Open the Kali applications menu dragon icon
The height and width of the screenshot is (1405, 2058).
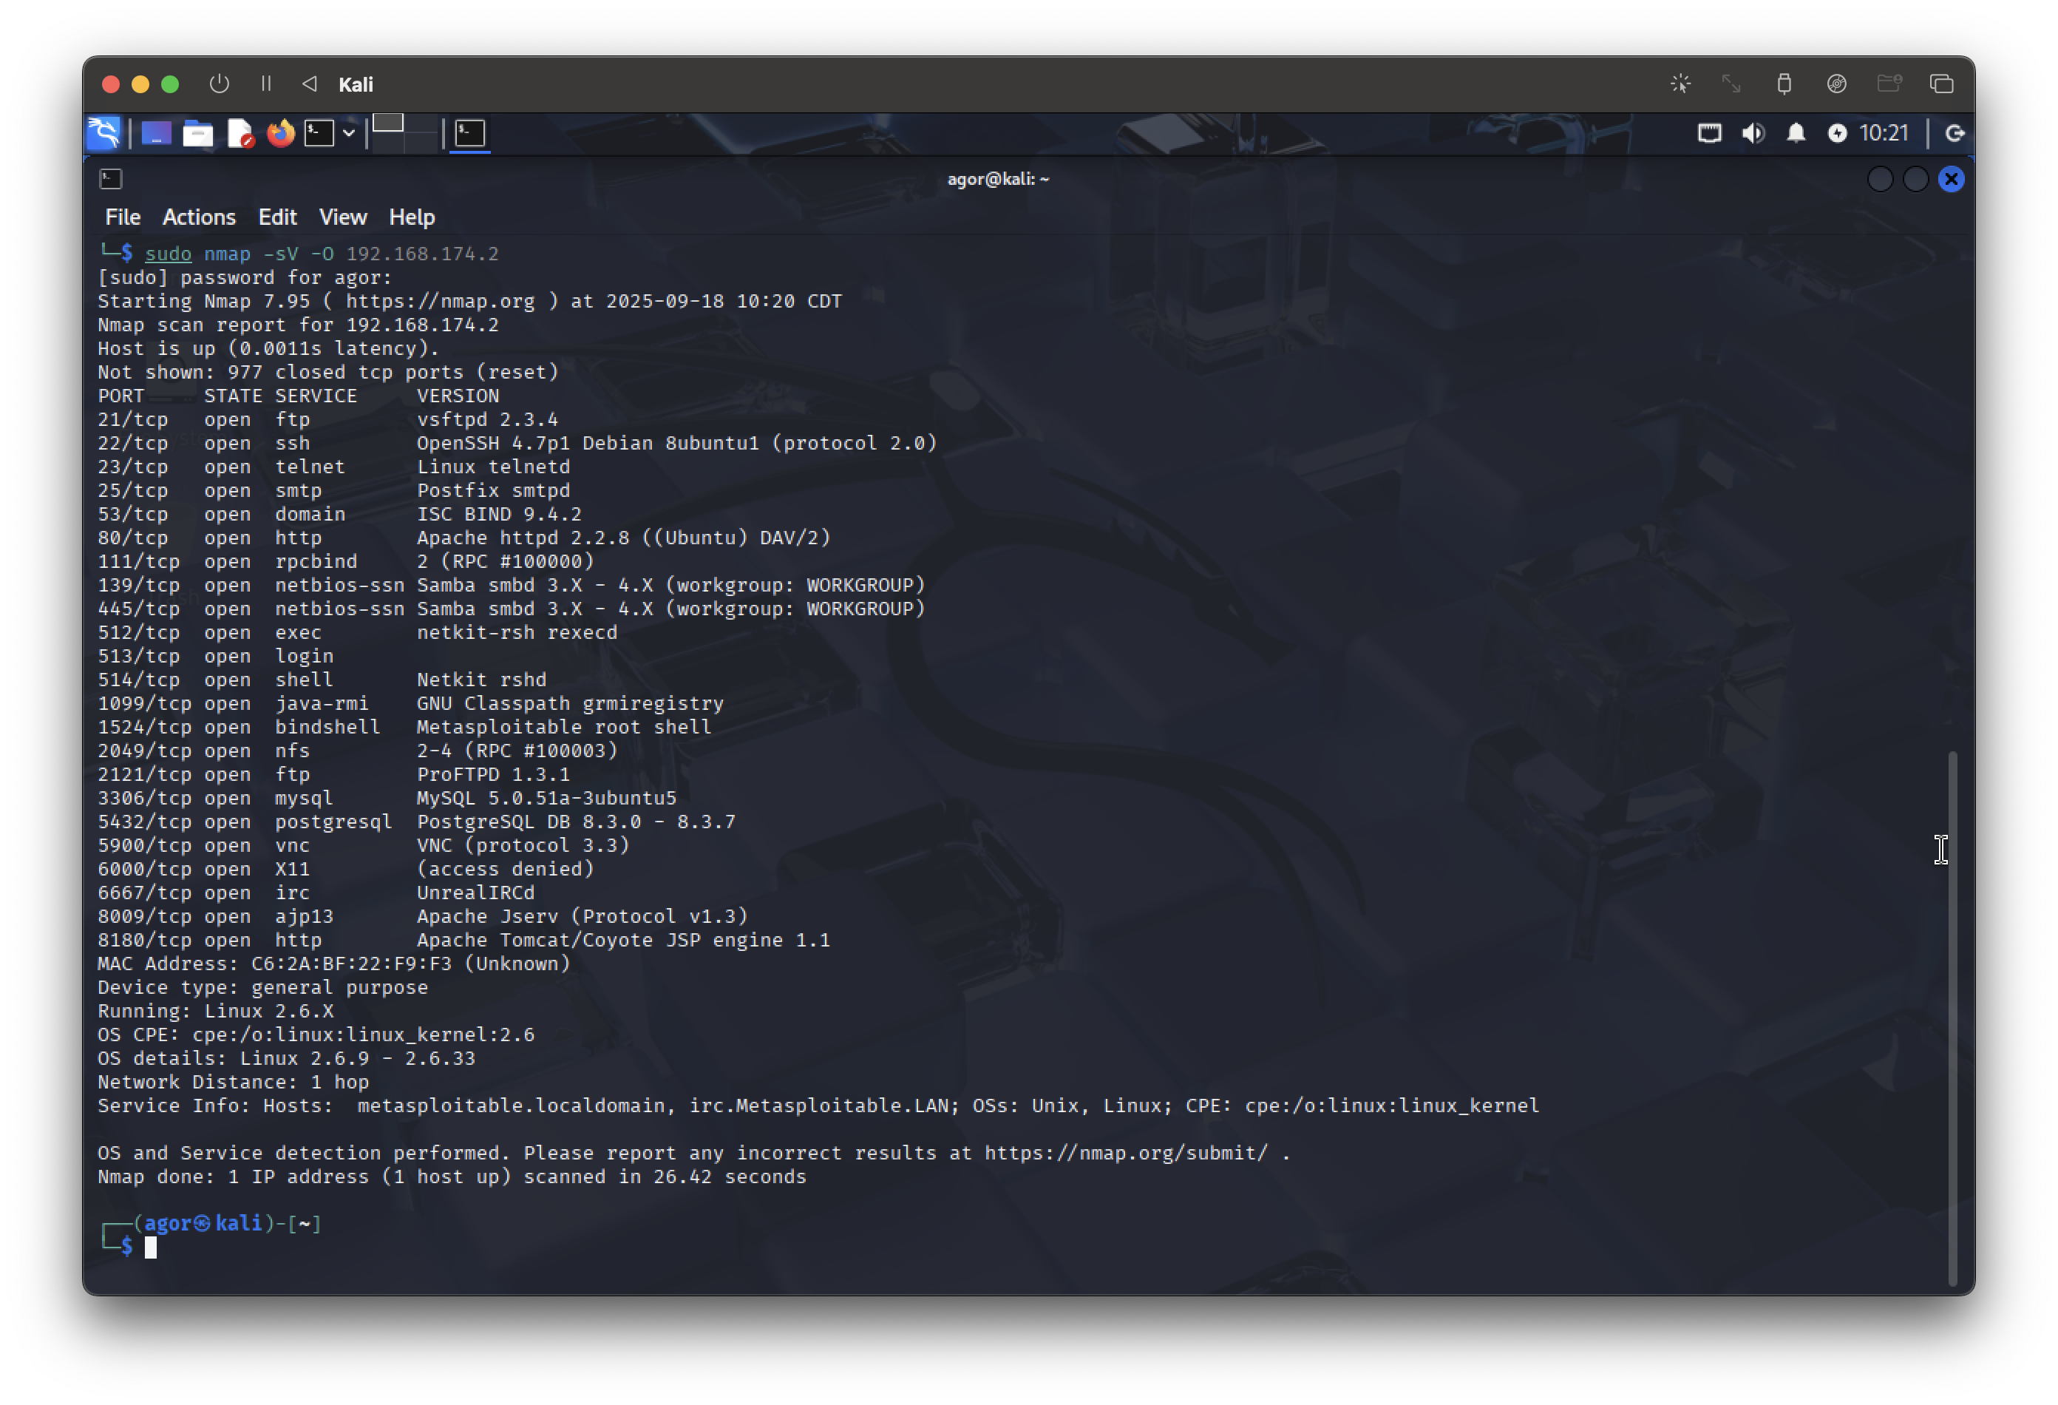[x=103, y=134]
